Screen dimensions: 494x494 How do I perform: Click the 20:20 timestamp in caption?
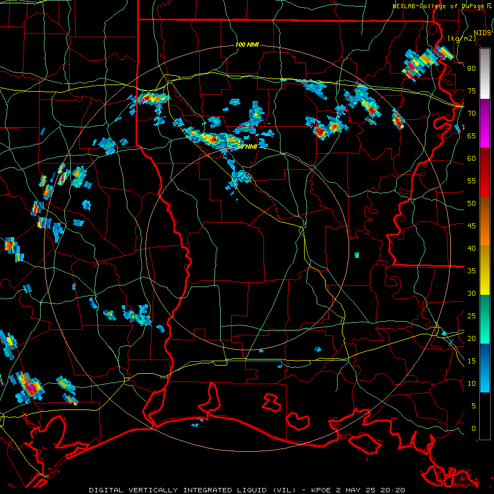click(x=394, y=490)
